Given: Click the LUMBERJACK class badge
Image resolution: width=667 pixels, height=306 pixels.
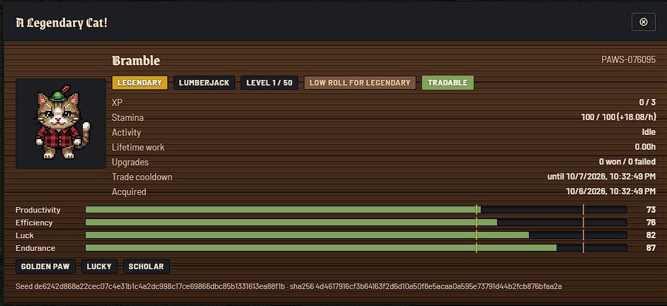Looking at the screenshot, I should point(204,83).
